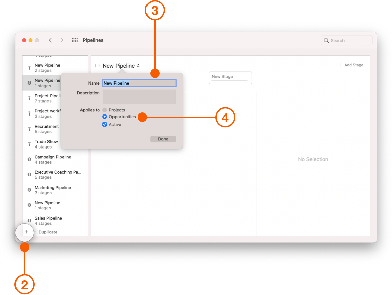Viewport: 392px width, 295px height.
Task: Select the Trade Show pipeline
Action: 42,144
